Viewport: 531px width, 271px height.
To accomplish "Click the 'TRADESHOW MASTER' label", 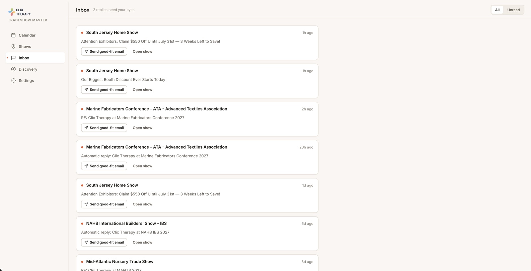I will coord(28,20).
